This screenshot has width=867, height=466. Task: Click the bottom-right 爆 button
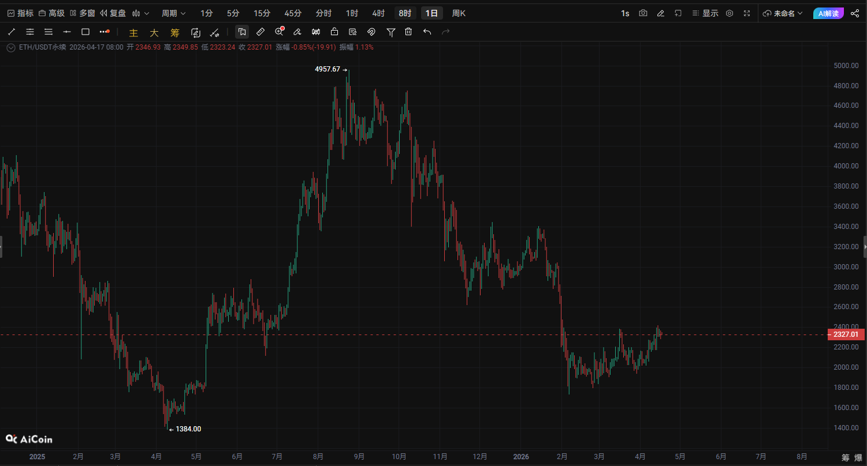(x=858, y=457)
